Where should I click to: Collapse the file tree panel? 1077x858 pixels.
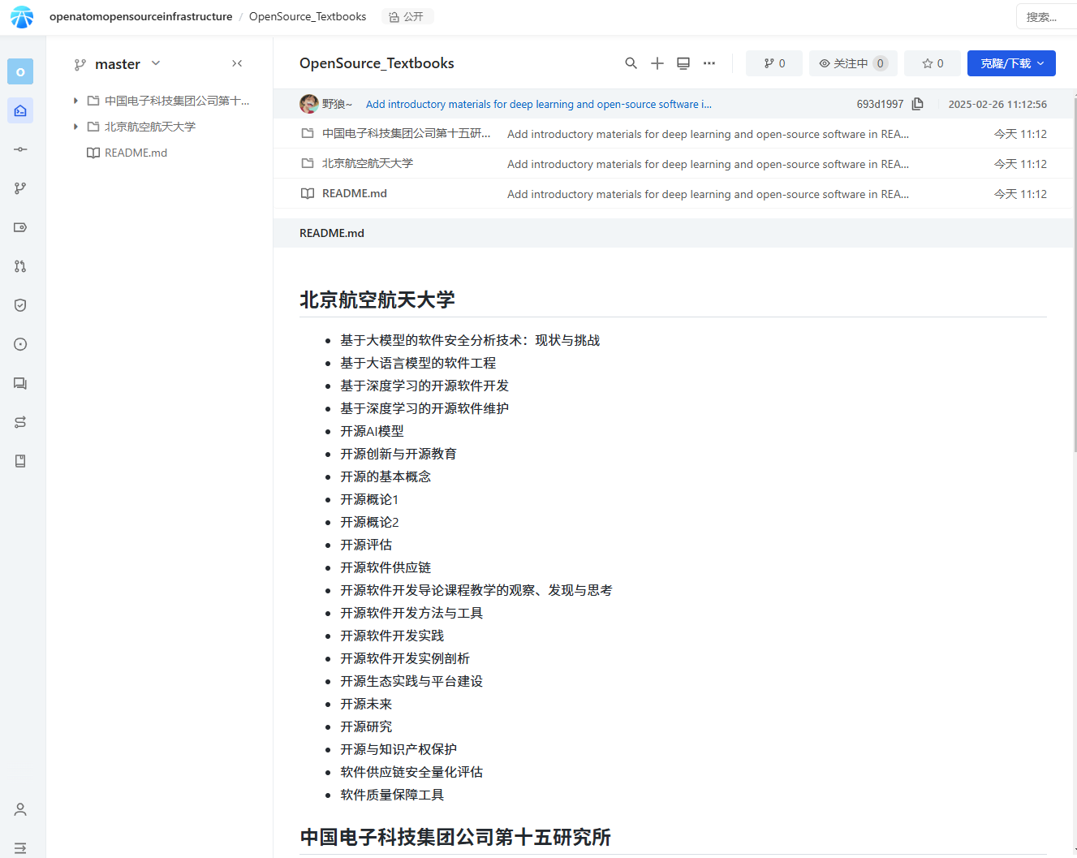pyautogui.click(x=237, y=63)
